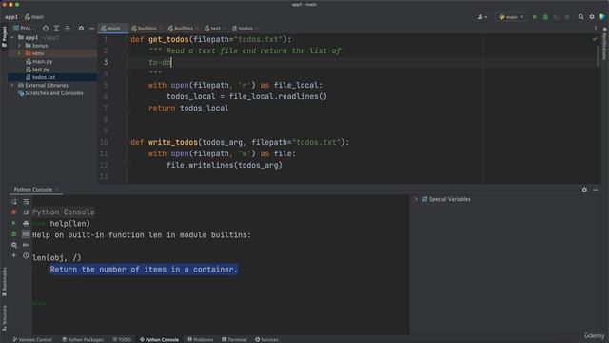The height and width of the screenshot is (343, 609).
Task: Select the Python Console session tab
Action: [x=36, y=190]
